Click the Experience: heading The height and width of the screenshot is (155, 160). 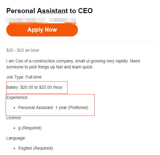point(17,97)
